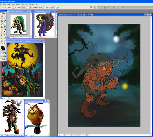This screenshot has height=137, width=153.
Task: Open the Layer Comps palette tab
Action: [118, 8]
